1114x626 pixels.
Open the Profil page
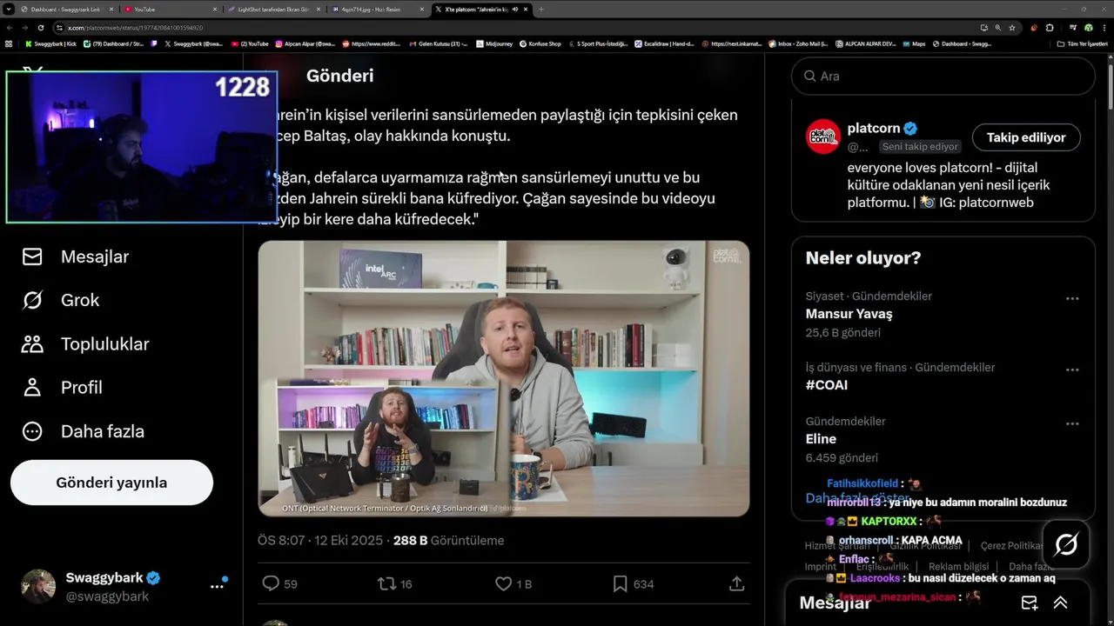63,387
